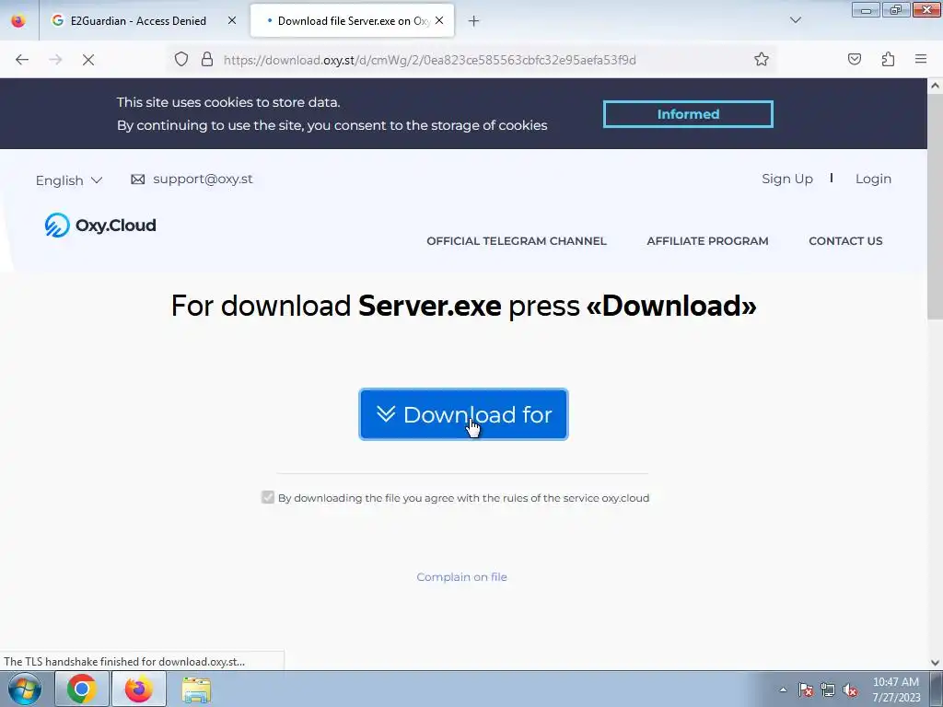Click the network tray icon
Viewport: 943px width, 707px height.
pos(828,690)
